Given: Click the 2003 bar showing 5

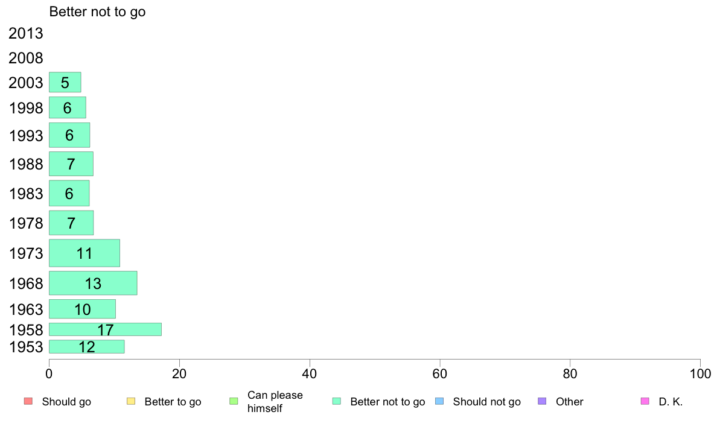Looking at the screenshot, I should (65, 82).
